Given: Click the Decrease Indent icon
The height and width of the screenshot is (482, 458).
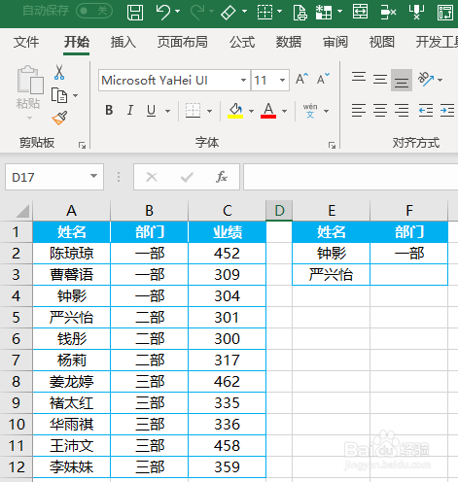Looking at the screenshot, I should (426, 111).
